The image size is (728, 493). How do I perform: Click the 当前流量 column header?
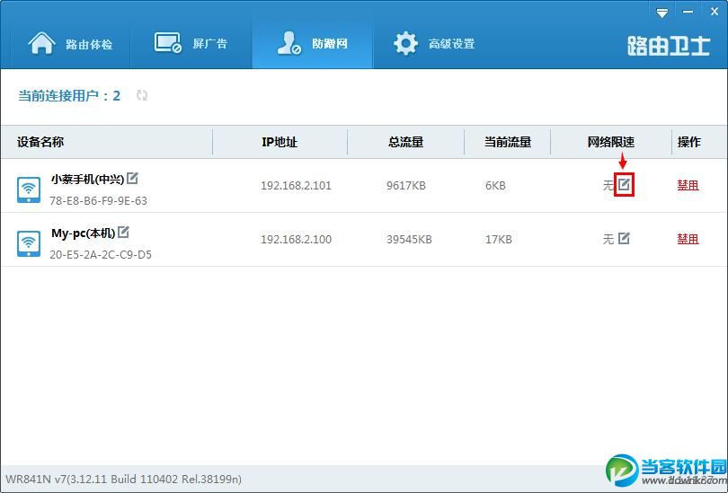point(508,142)
